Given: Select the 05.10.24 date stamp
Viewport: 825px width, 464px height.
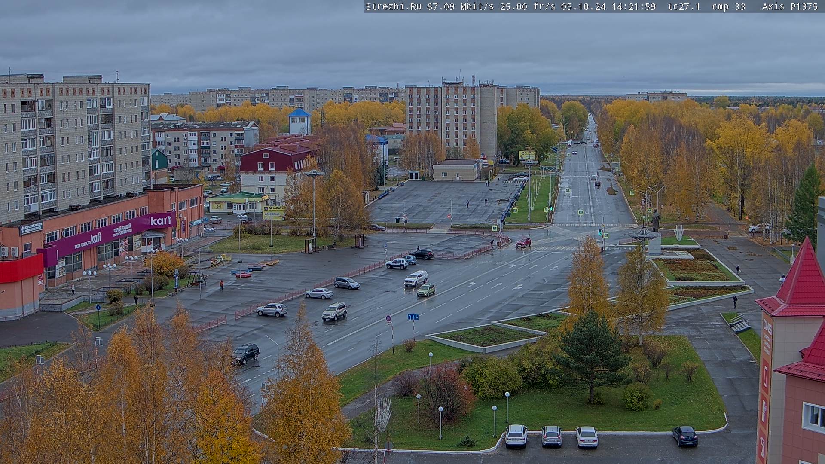Looking at the screenshot, I should (583, 6).
